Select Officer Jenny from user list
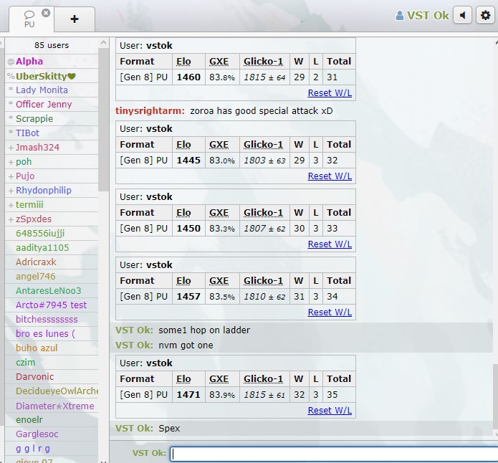The height and width of the screenshot is (463, 498). pos(44,105)
